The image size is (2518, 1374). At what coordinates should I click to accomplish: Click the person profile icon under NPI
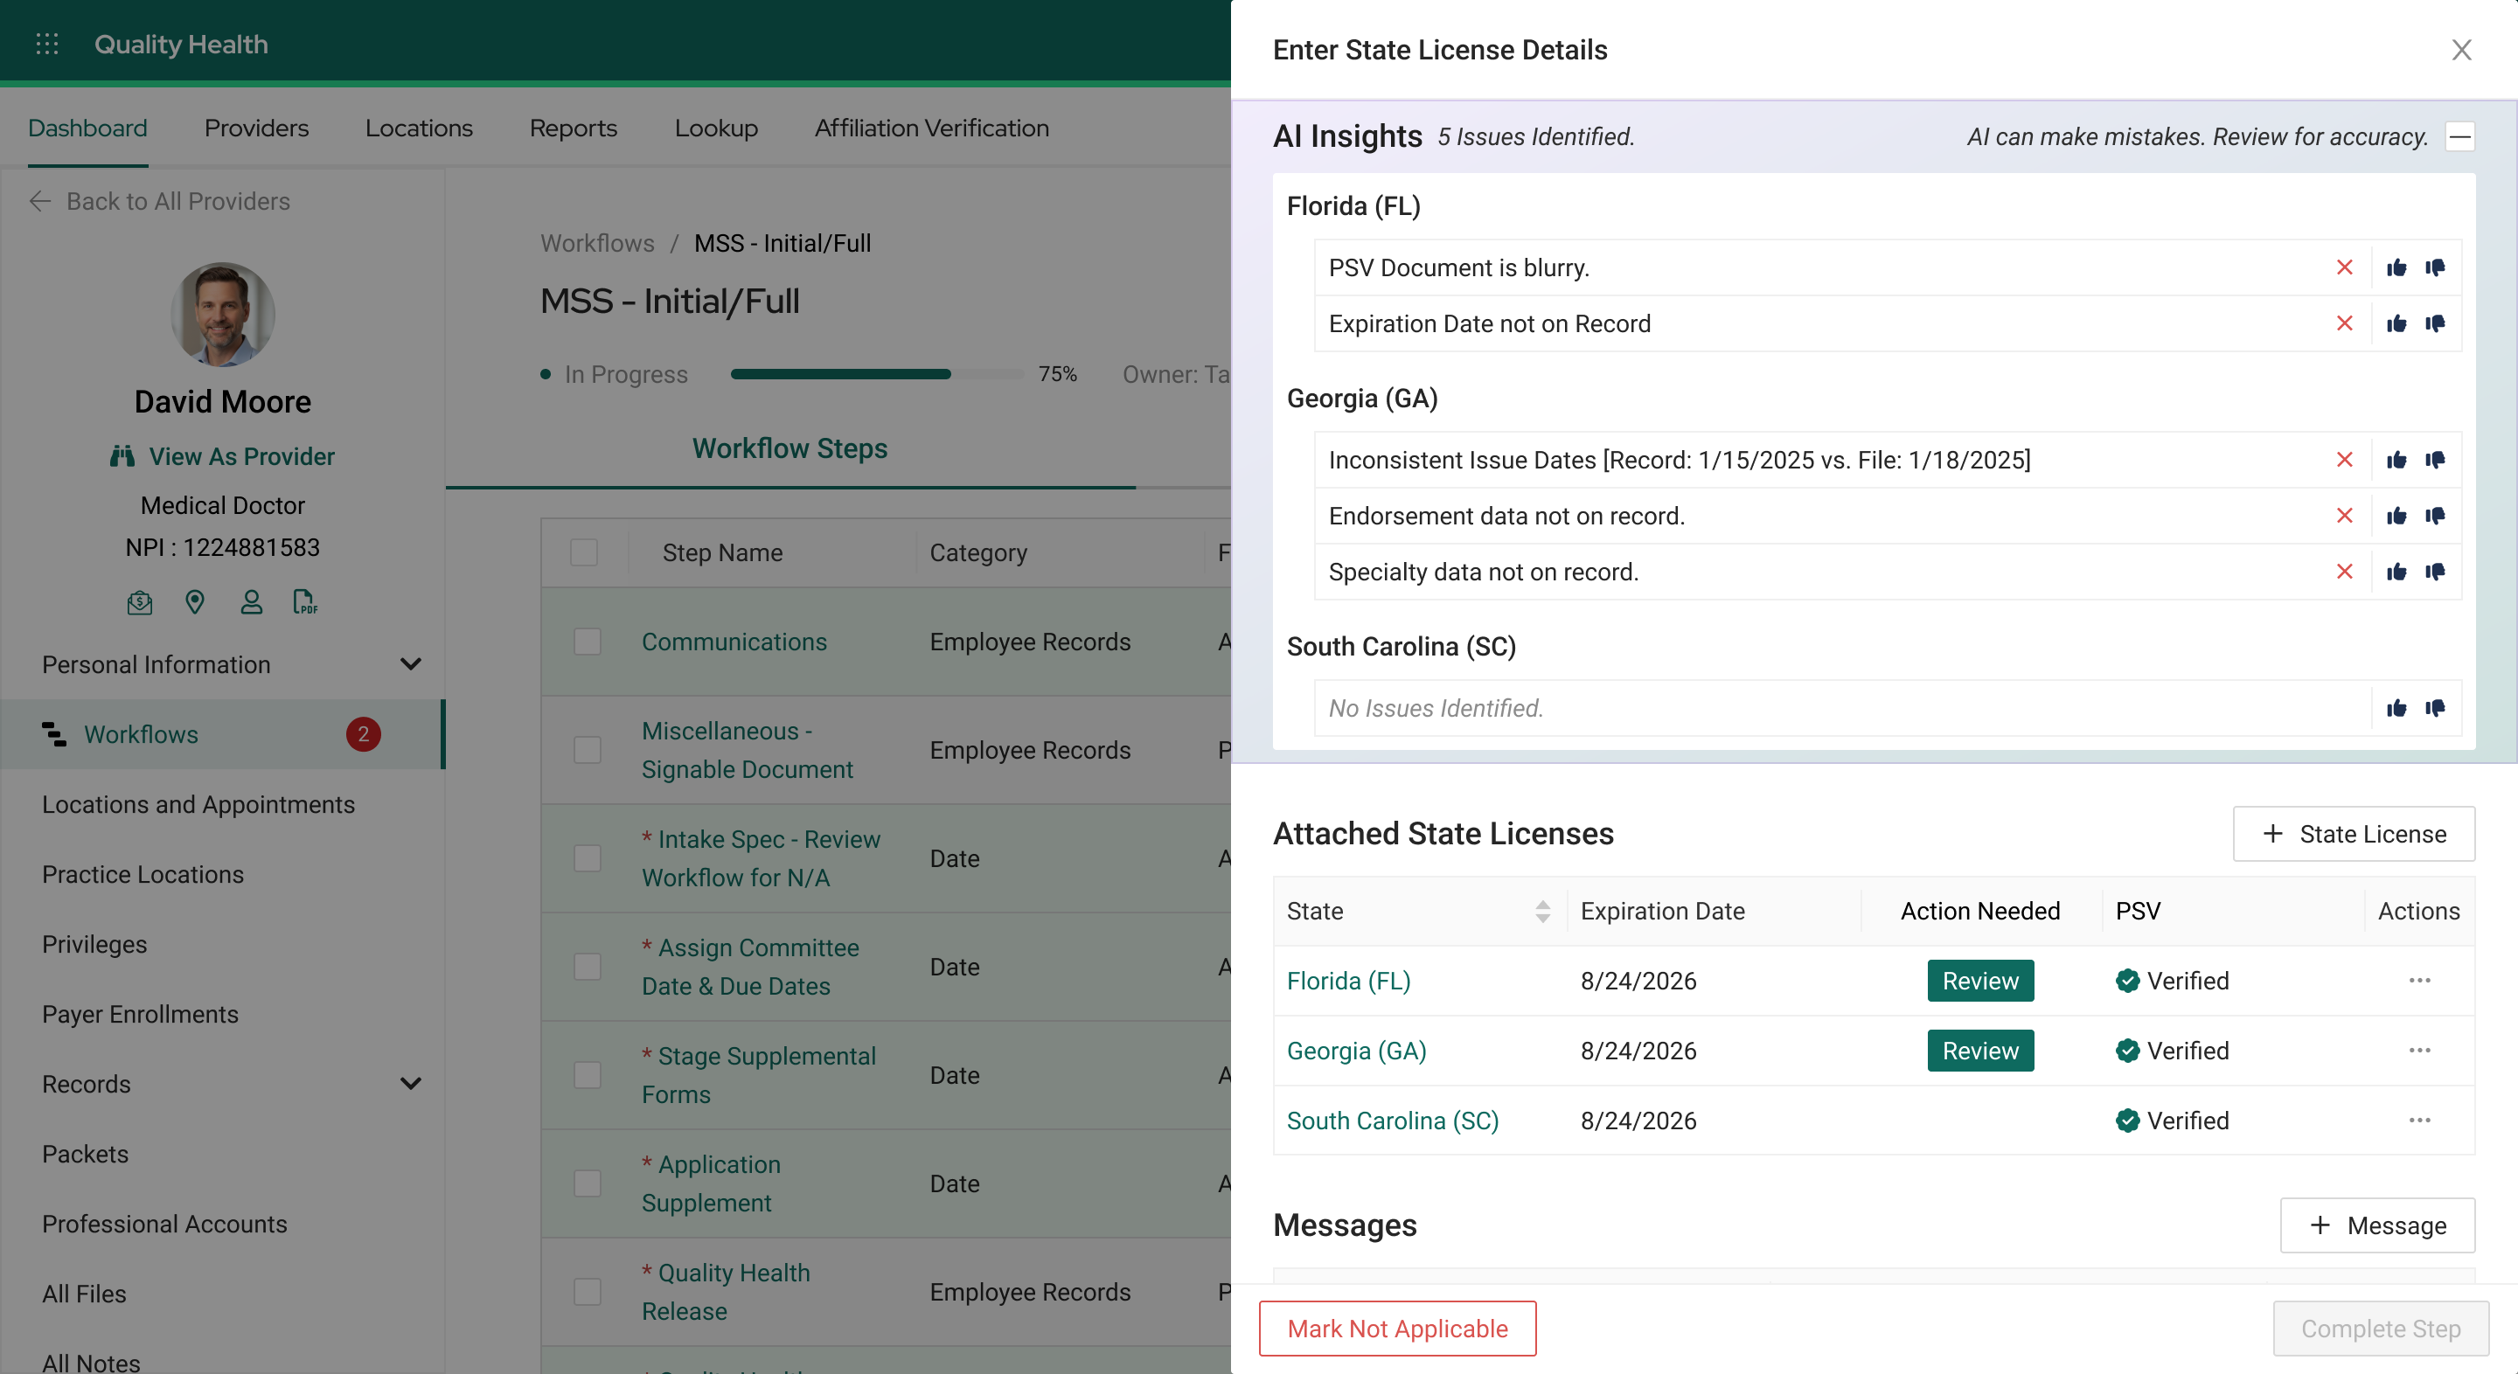tap(251, 602)
